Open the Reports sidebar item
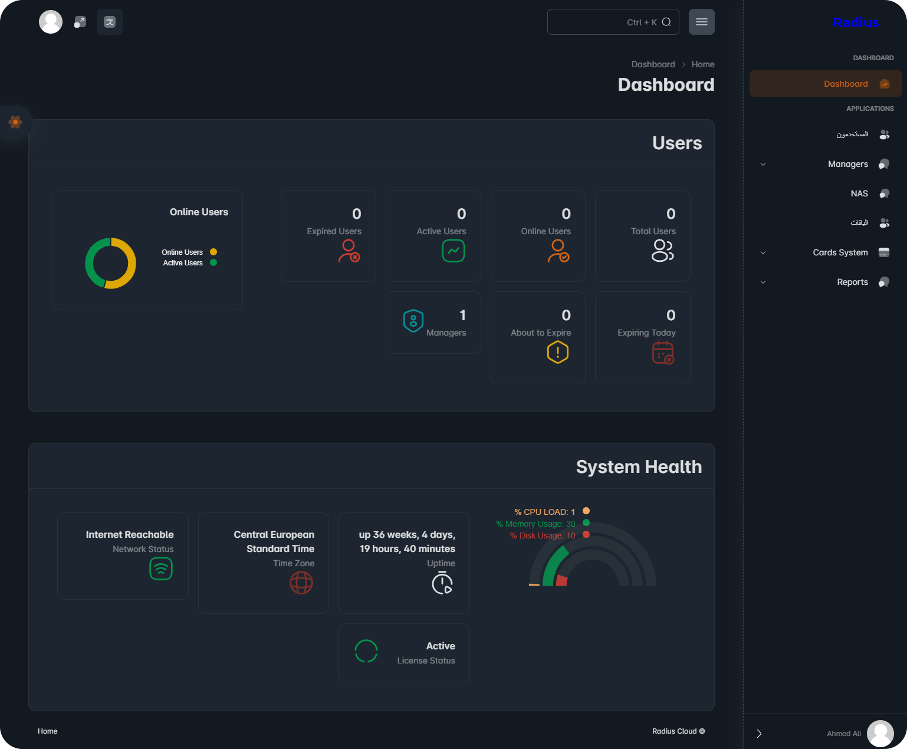Viewport: 907px width, 749px height. [x=826, y=282]
